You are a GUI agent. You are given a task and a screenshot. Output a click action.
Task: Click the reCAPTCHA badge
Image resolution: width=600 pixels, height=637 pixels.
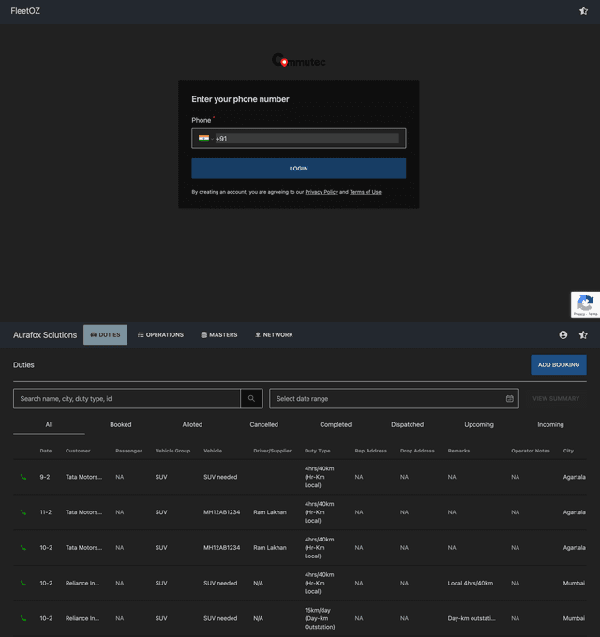[585, 304]
